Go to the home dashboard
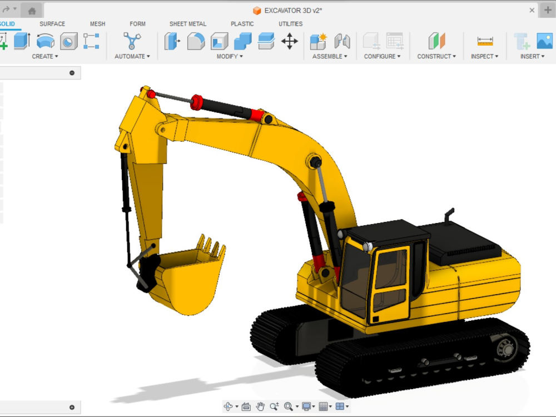Screen dimensions: 556x417 [31, 9]
